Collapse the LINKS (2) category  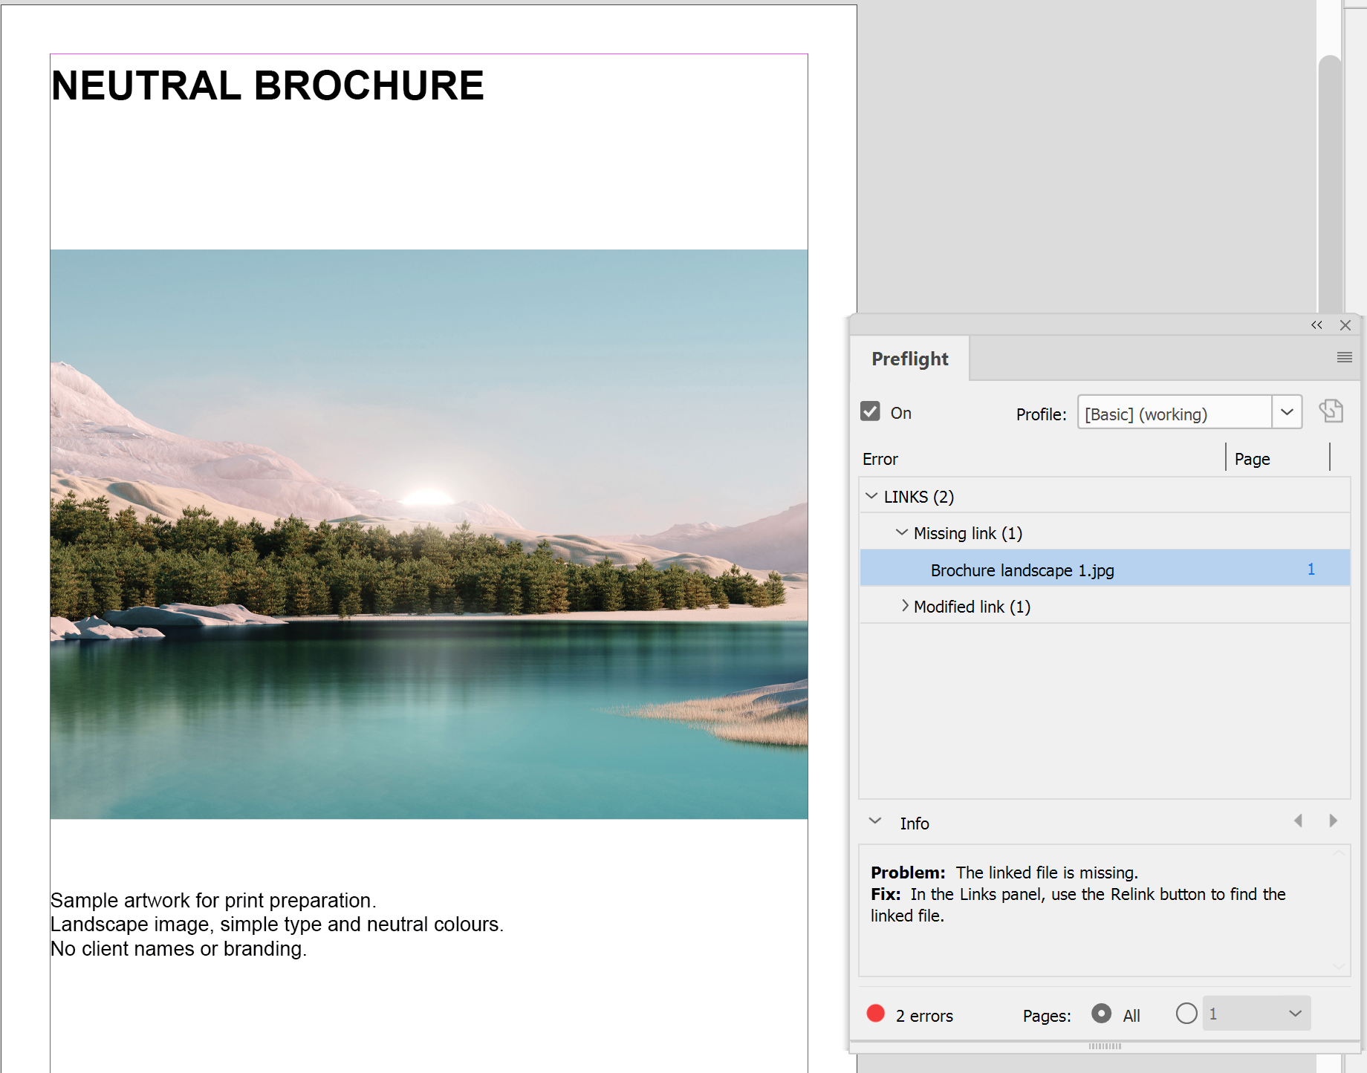871,496
